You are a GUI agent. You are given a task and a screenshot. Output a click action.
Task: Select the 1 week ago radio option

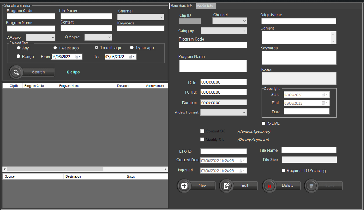tap(55, 48)
